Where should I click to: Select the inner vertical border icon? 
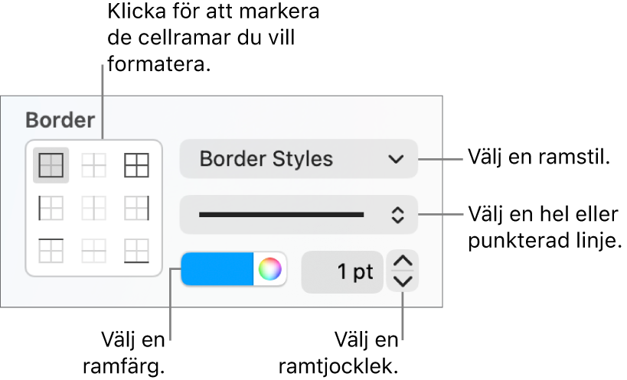click(x=94, y=208)
